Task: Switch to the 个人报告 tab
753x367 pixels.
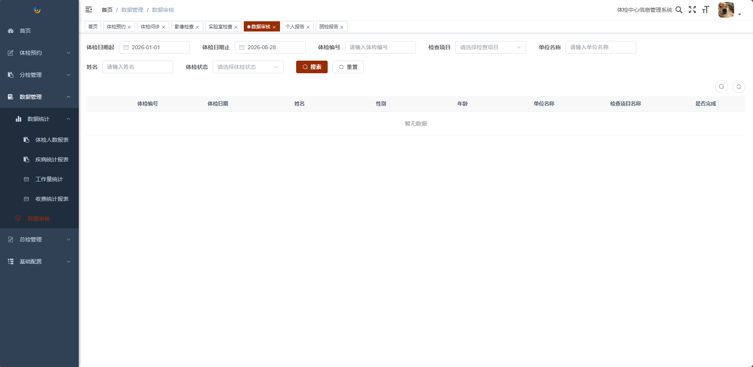Action: pos(295,27)
